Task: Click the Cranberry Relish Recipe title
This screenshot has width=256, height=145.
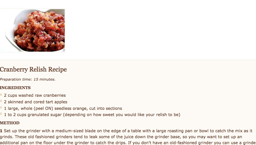Action: 33,70
